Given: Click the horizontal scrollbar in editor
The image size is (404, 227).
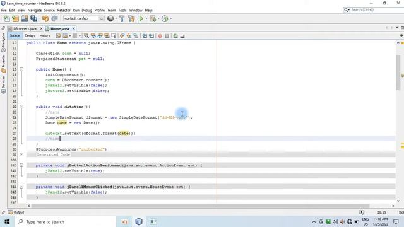Looking at the screenshot, I should (200, 206).
